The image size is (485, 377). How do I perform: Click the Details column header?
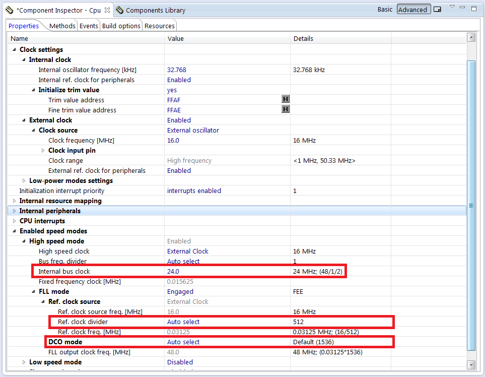tap(341, 39)
